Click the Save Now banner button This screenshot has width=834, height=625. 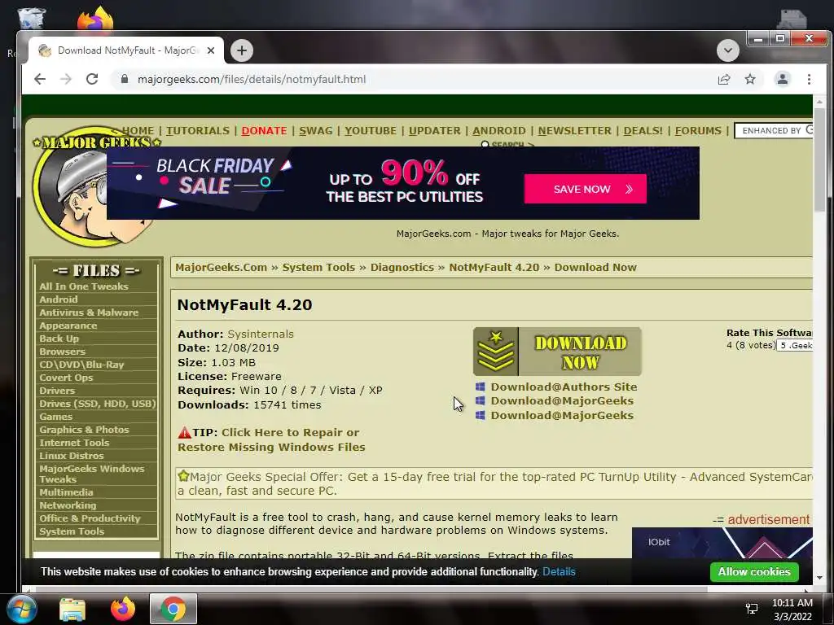click(585, 189)
